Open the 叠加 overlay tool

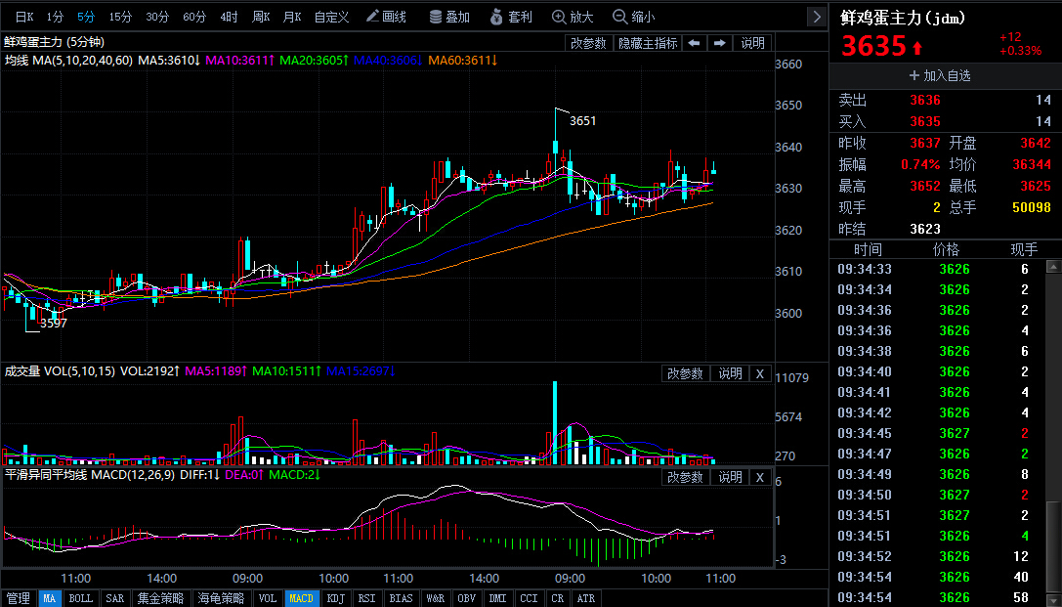click(448, 17)
